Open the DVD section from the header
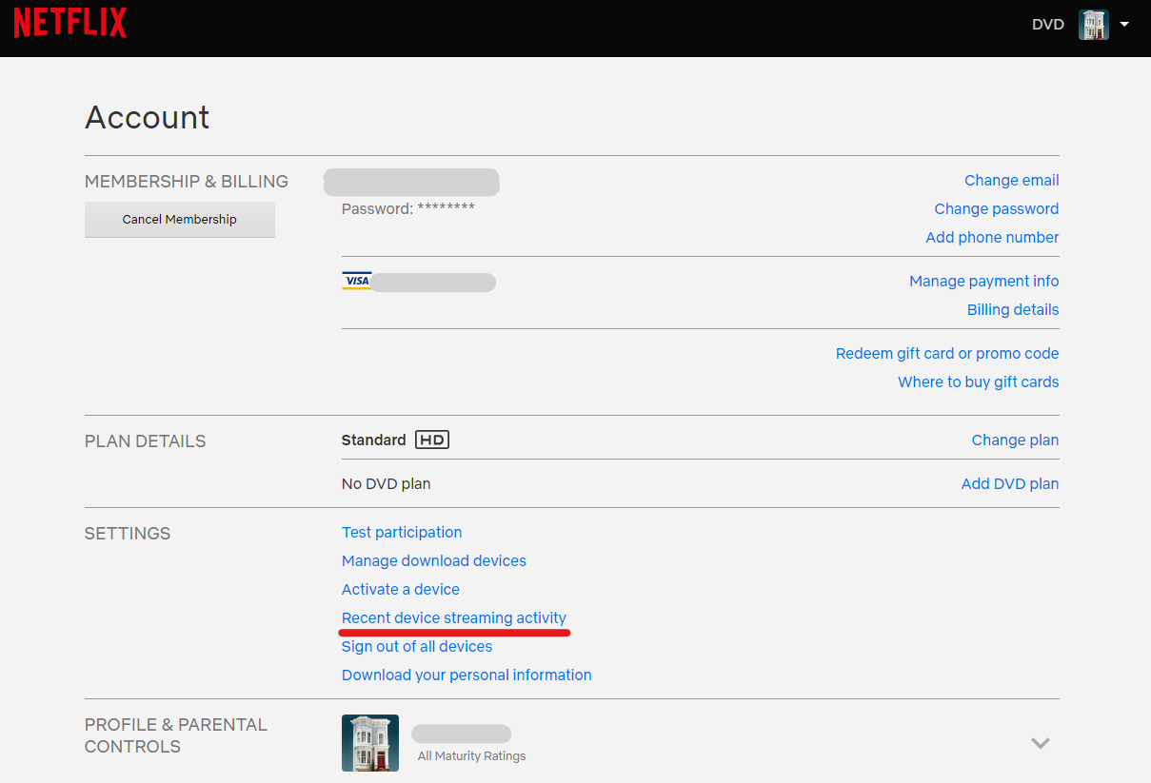Image resolution: width=1151 pixels, height=783 pixels. point(1047,24)
